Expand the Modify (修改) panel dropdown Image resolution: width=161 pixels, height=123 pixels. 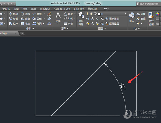(x=30, y=28)
